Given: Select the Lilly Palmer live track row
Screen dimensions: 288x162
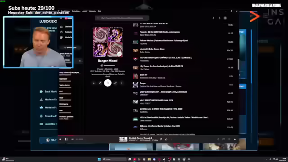Looking at the screenshot, I should [x=183, y=67].
